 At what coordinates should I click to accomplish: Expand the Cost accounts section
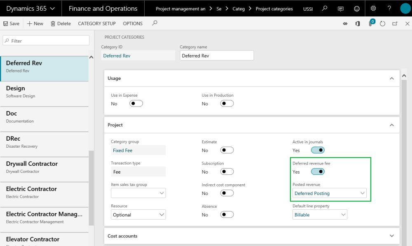tap(391, 236)
